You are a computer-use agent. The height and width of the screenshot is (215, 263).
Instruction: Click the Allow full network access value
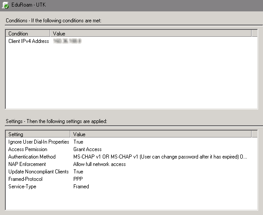pyautogui.click(x=100, y=164)
